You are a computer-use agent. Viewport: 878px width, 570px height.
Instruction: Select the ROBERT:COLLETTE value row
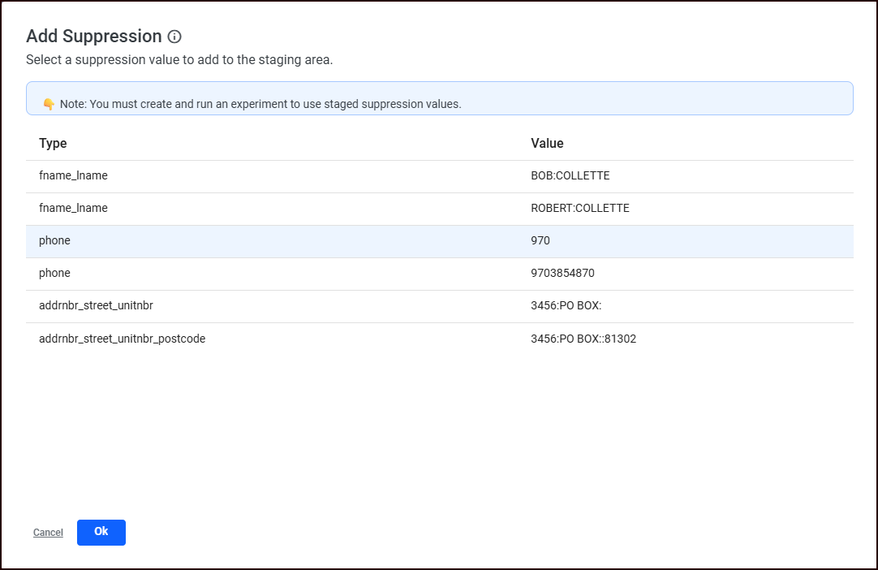(440, 209)
